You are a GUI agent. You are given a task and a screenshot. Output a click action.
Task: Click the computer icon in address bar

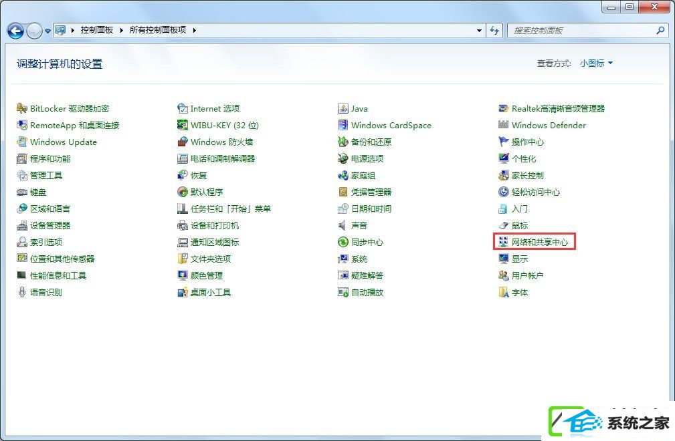click(x=60, y=30)
